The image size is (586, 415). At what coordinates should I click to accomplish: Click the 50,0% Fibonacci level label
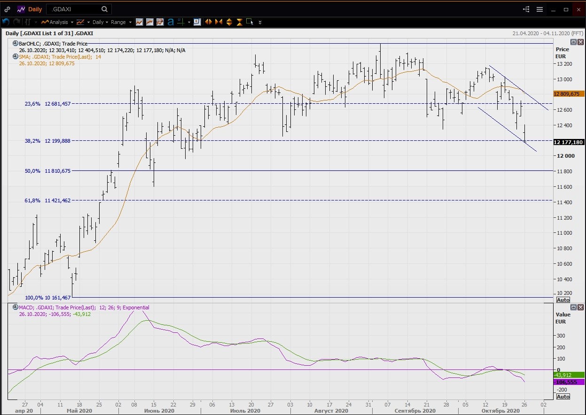(x=33, y=171)
